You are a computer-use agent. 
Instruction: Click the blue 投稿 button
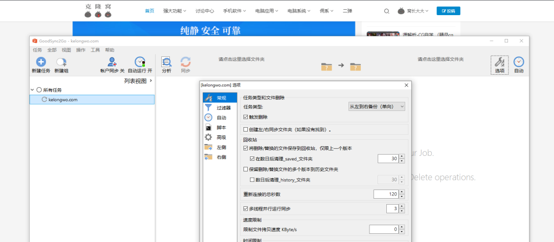pyautogui.click(x=449, y=11)
